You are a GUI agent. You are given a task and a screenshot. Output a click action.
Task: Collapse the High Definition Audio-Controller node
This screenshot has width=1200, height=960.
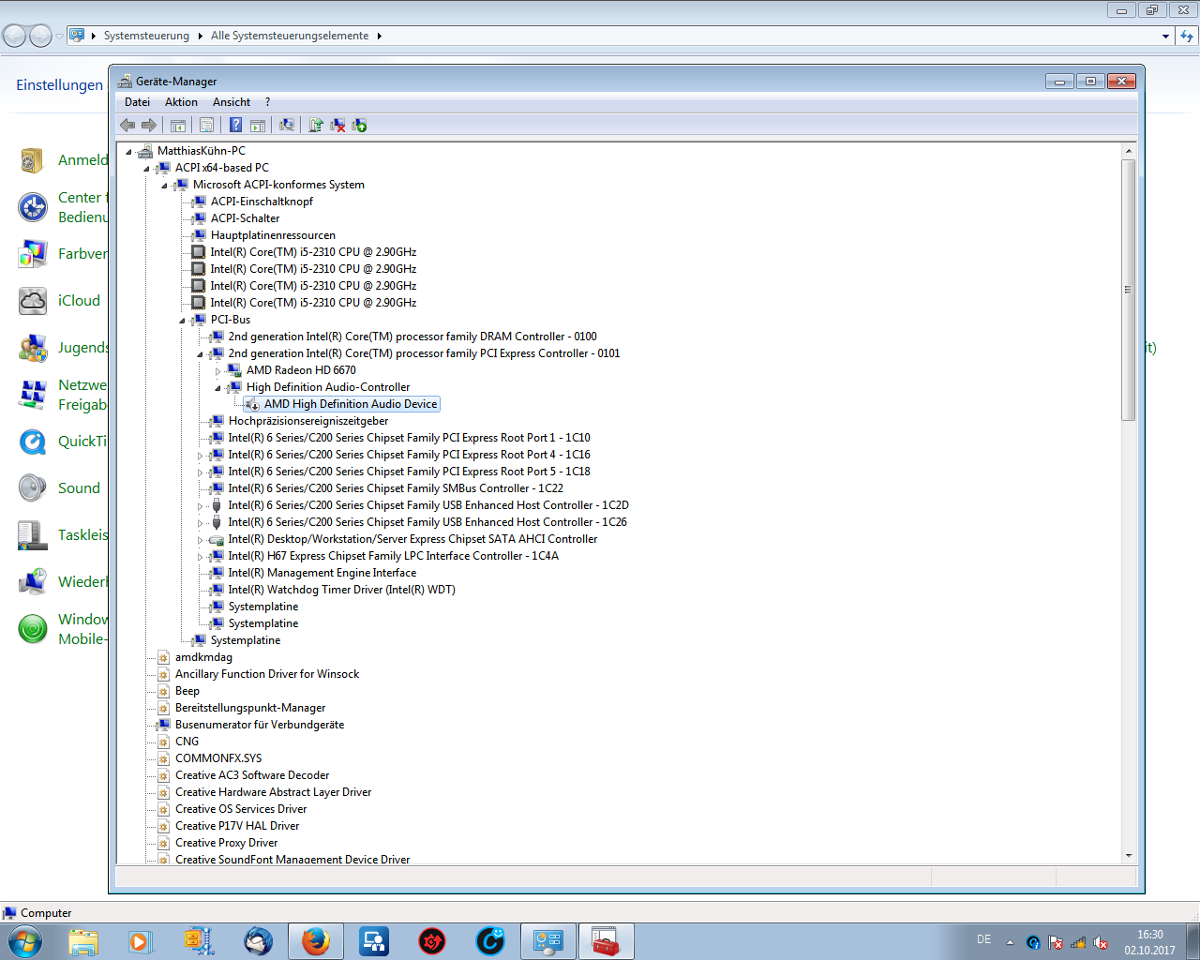[x=218, y=387]
